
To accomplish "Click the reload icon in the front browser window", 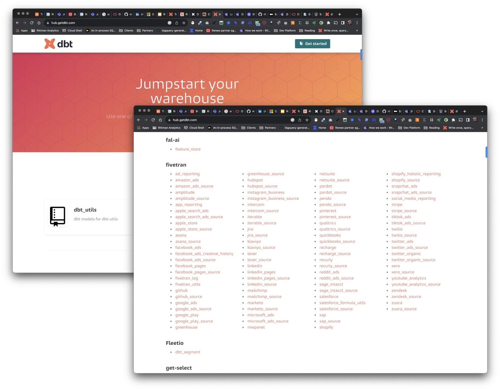I will click(153, 120).
